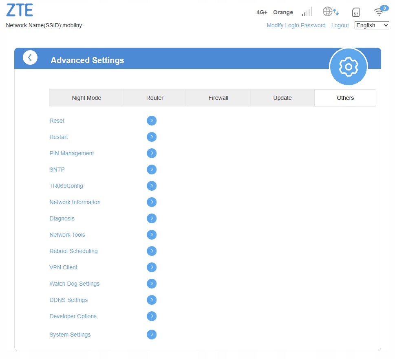
Task: Open the arrow beside Reboot Scheduling
Action: (x=152, y=251)
